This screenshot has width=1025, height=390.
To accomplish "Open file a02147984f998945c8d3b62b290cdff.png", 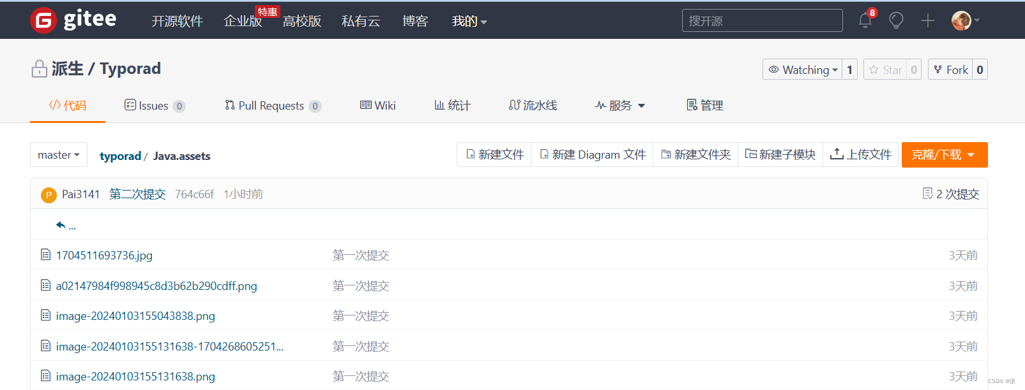I will click(x=156, y=285).
